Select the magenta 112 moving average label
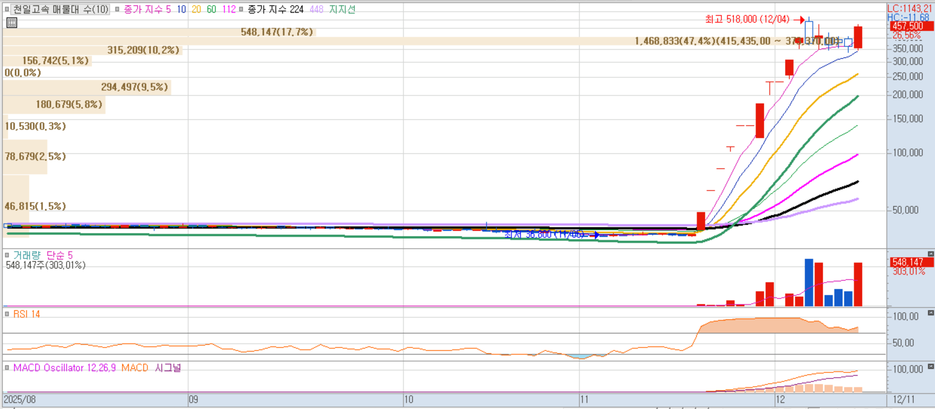Image resolution: width=935 pixels, height=409 pixels. click(229, 9)
